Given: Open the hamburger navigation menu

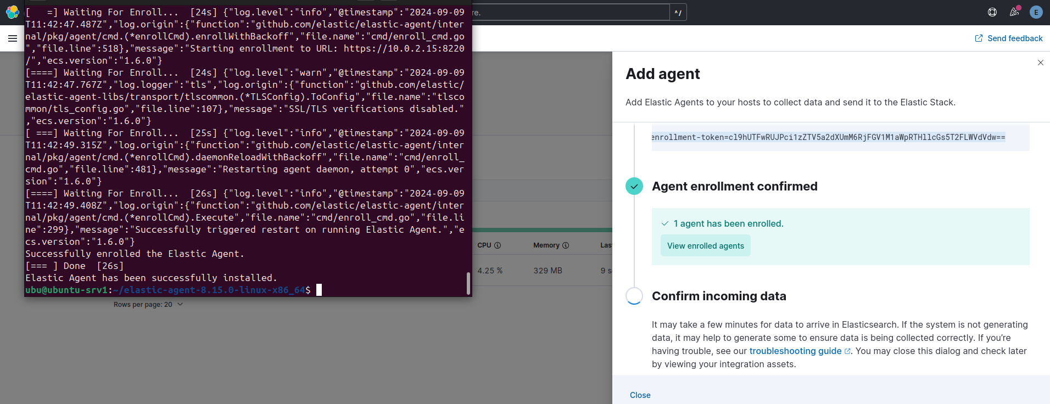Looking at the screenshot, I should (13, 38).
